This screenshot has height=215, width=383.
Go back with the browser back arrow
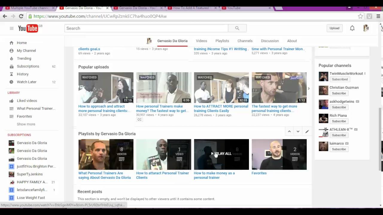[x=5, y=16]
